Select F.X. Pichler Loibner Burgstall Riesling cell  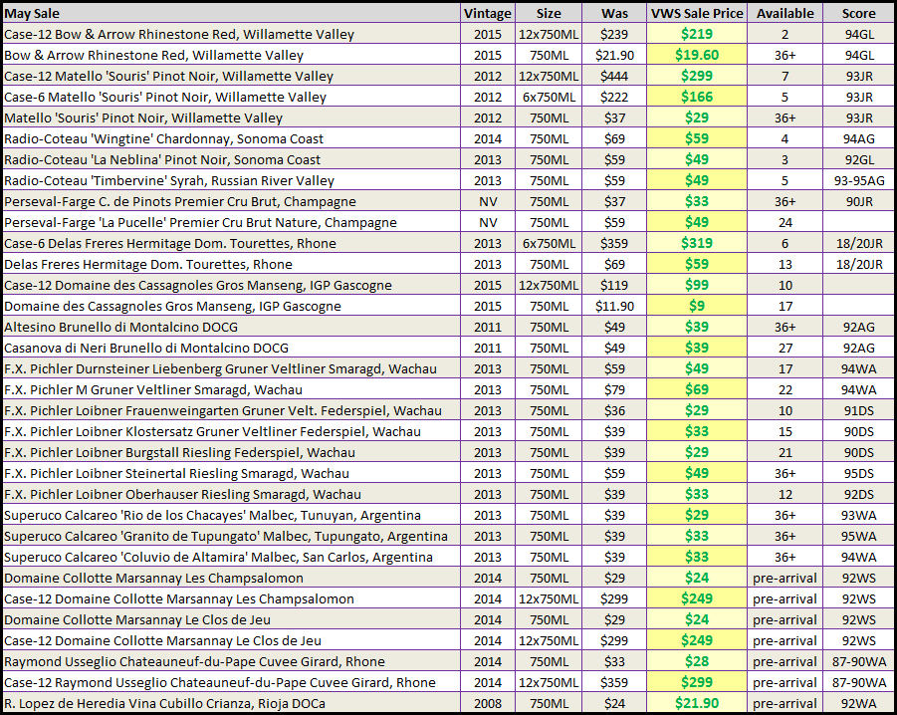point(231,452)
